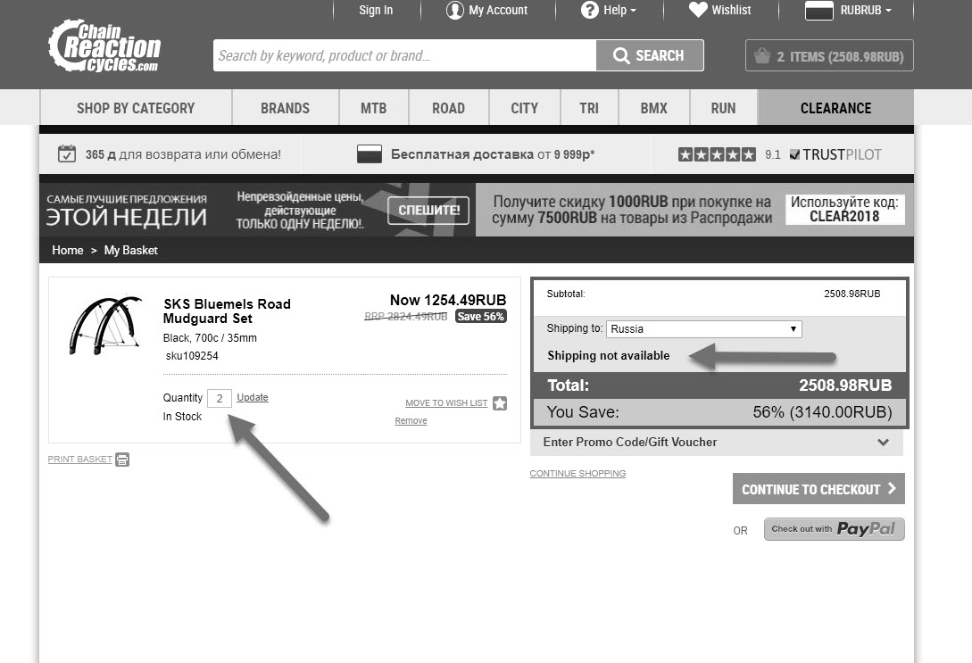Expand Enter Promo Code/Gift Voucher
Screen dimensions: 972x663
717,442
